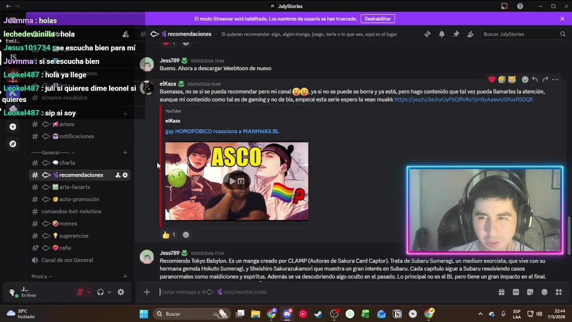Edit recomendaciones channel gear icon
This screenshot has height=322, width=572.
(125, 175)
